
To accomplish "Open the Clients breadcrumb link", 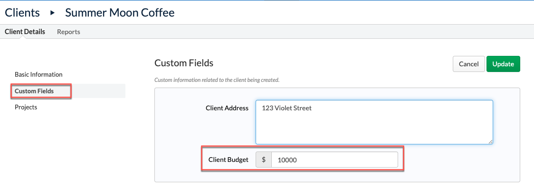I will pos(22,13).
